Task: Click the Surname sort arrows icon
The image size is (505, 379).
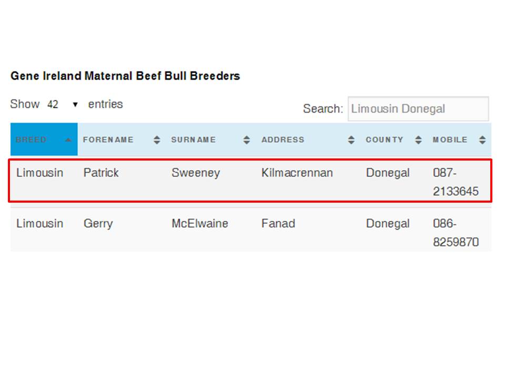Action: 247,140
